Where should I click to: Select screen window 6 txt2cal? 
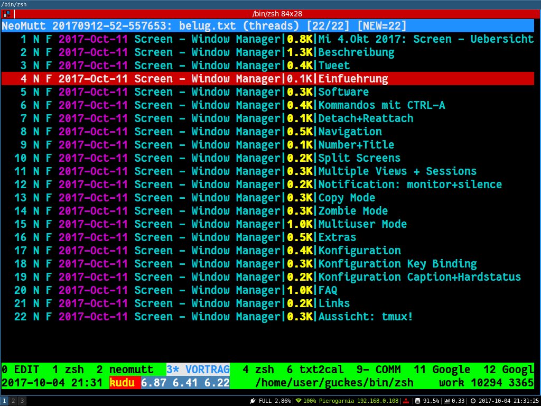pyautogui.click(x=315, y=370)
